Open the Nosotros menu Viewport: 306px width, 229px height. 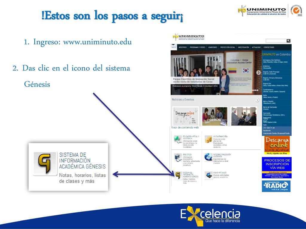coord(183,47)
